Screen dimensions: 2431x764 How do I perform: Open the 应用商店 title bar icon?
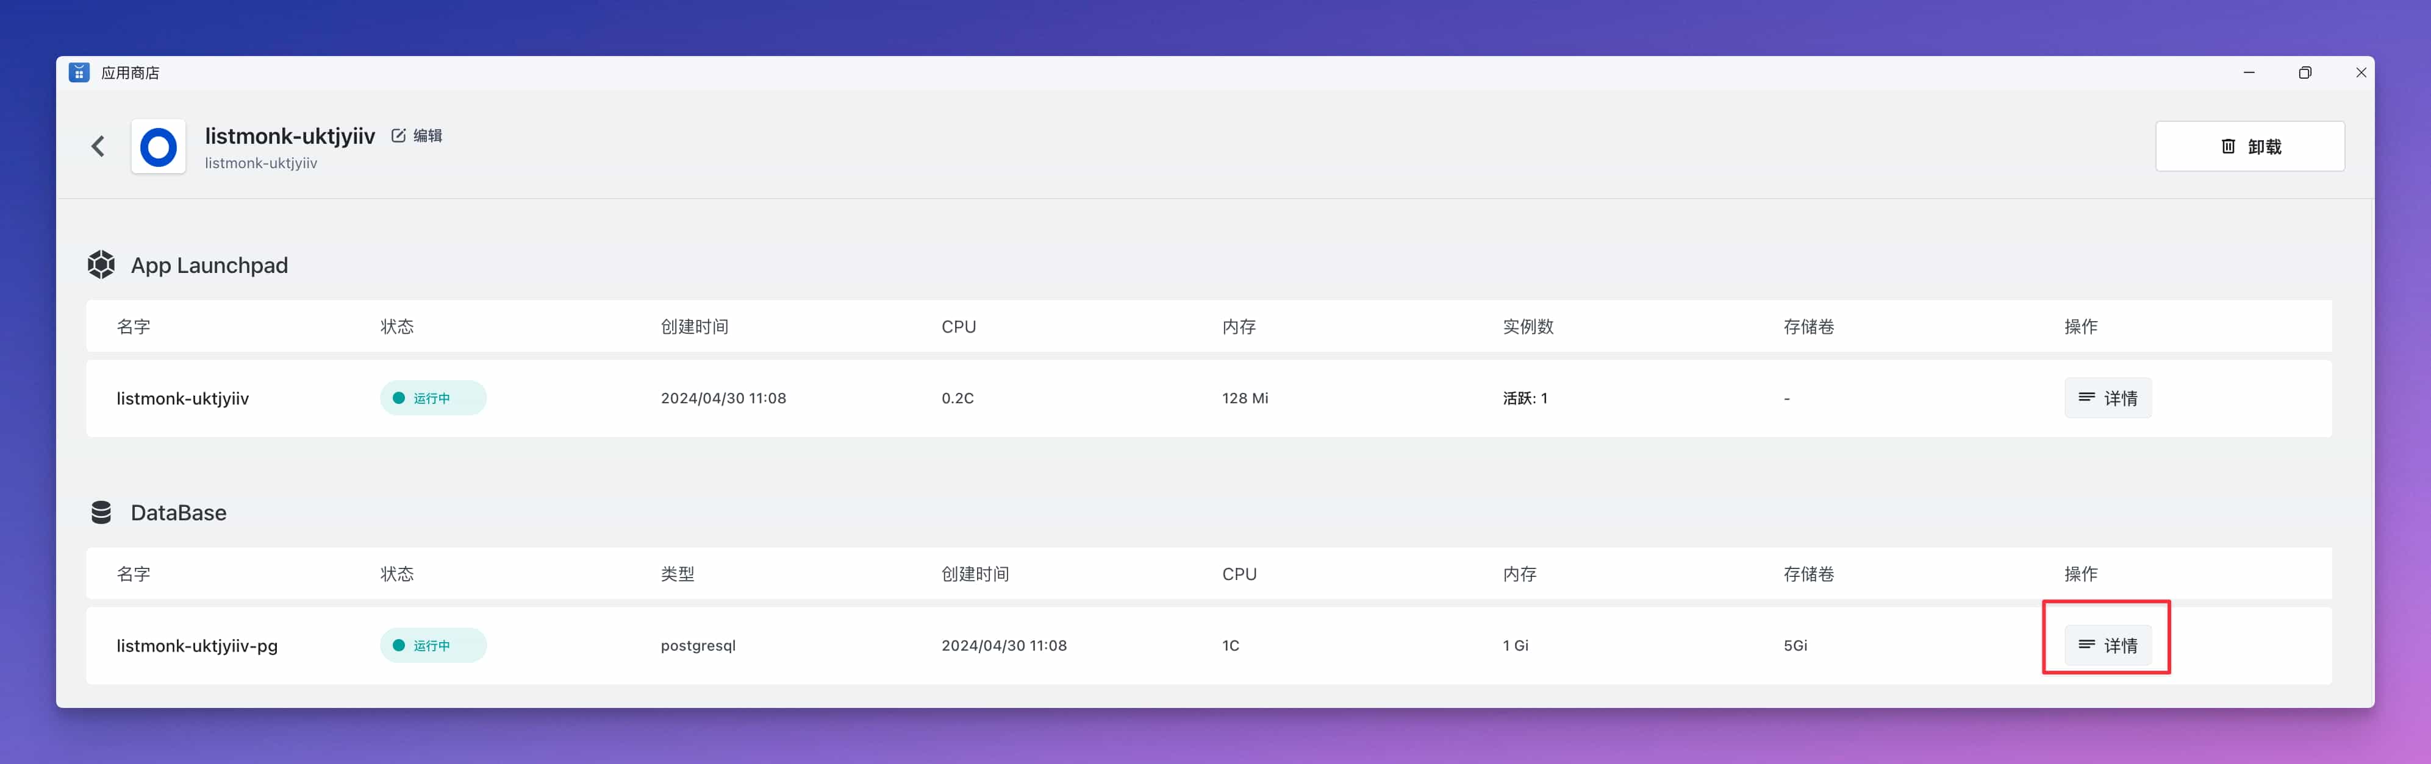coord(79,72)
